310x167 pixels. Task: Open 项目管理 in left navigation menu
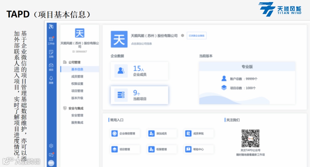point(77,91)
